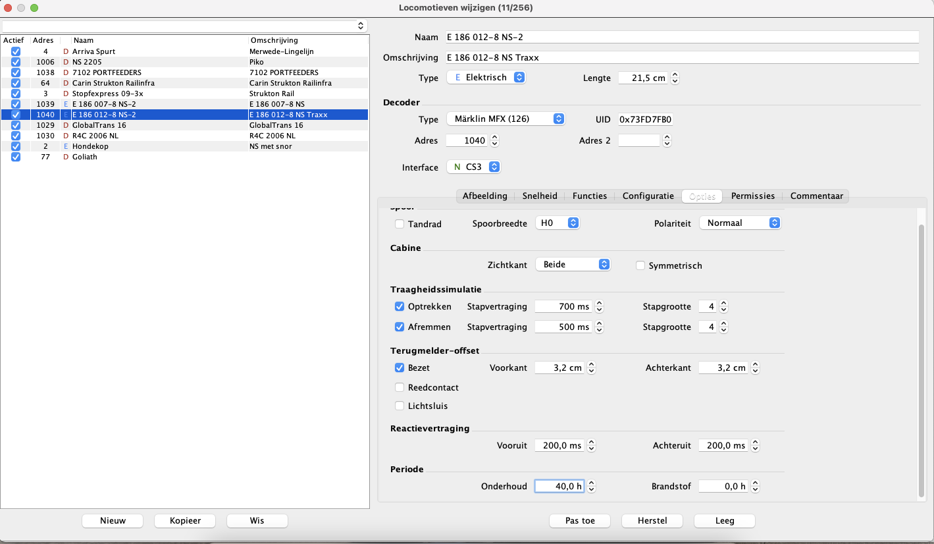
Task: Disable the Afremmen checkbox
Action: click(400, 327)
